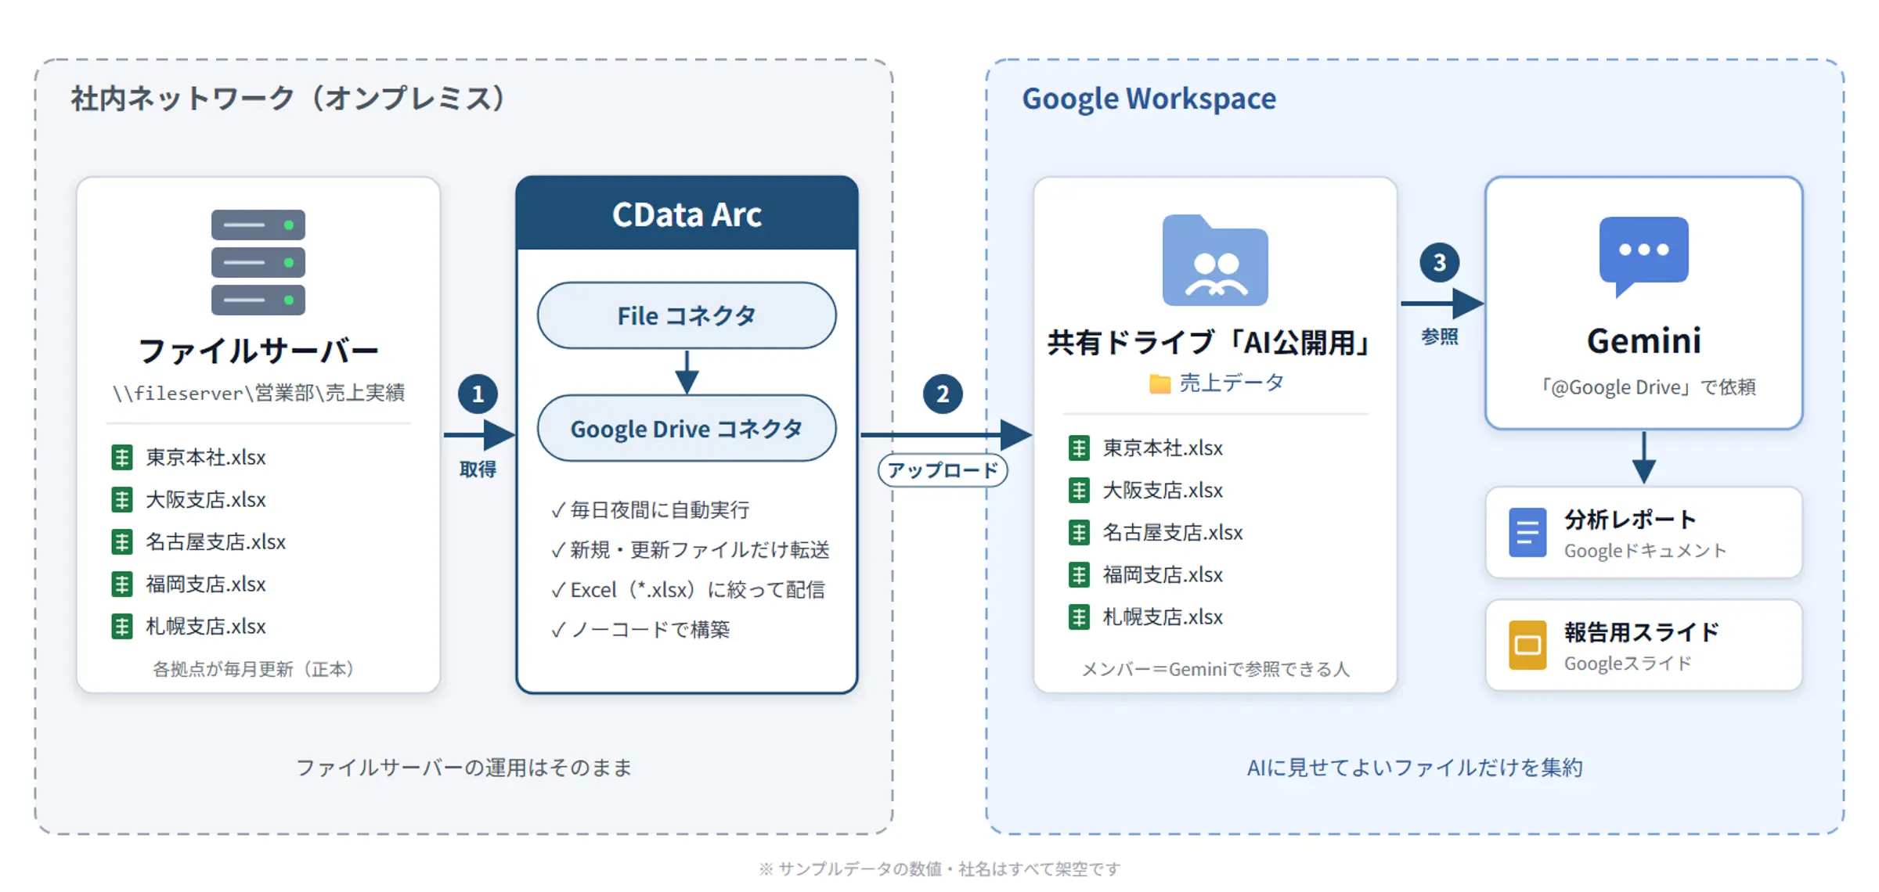Click the spreadsheet icon for 名古屋支店.xlsx in shared drive
Screen dimensions: 1879x892
click(1079, 532)
